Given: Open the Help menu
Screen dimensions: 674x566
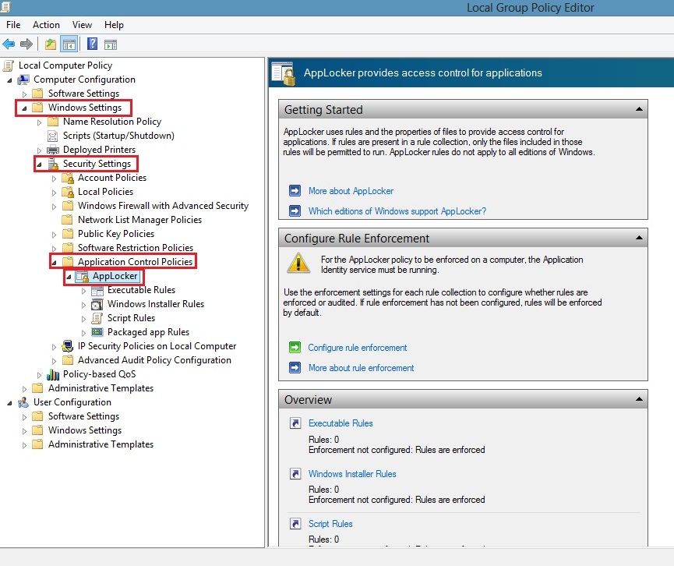Looking at the screenshot, I should click(114, 25).
